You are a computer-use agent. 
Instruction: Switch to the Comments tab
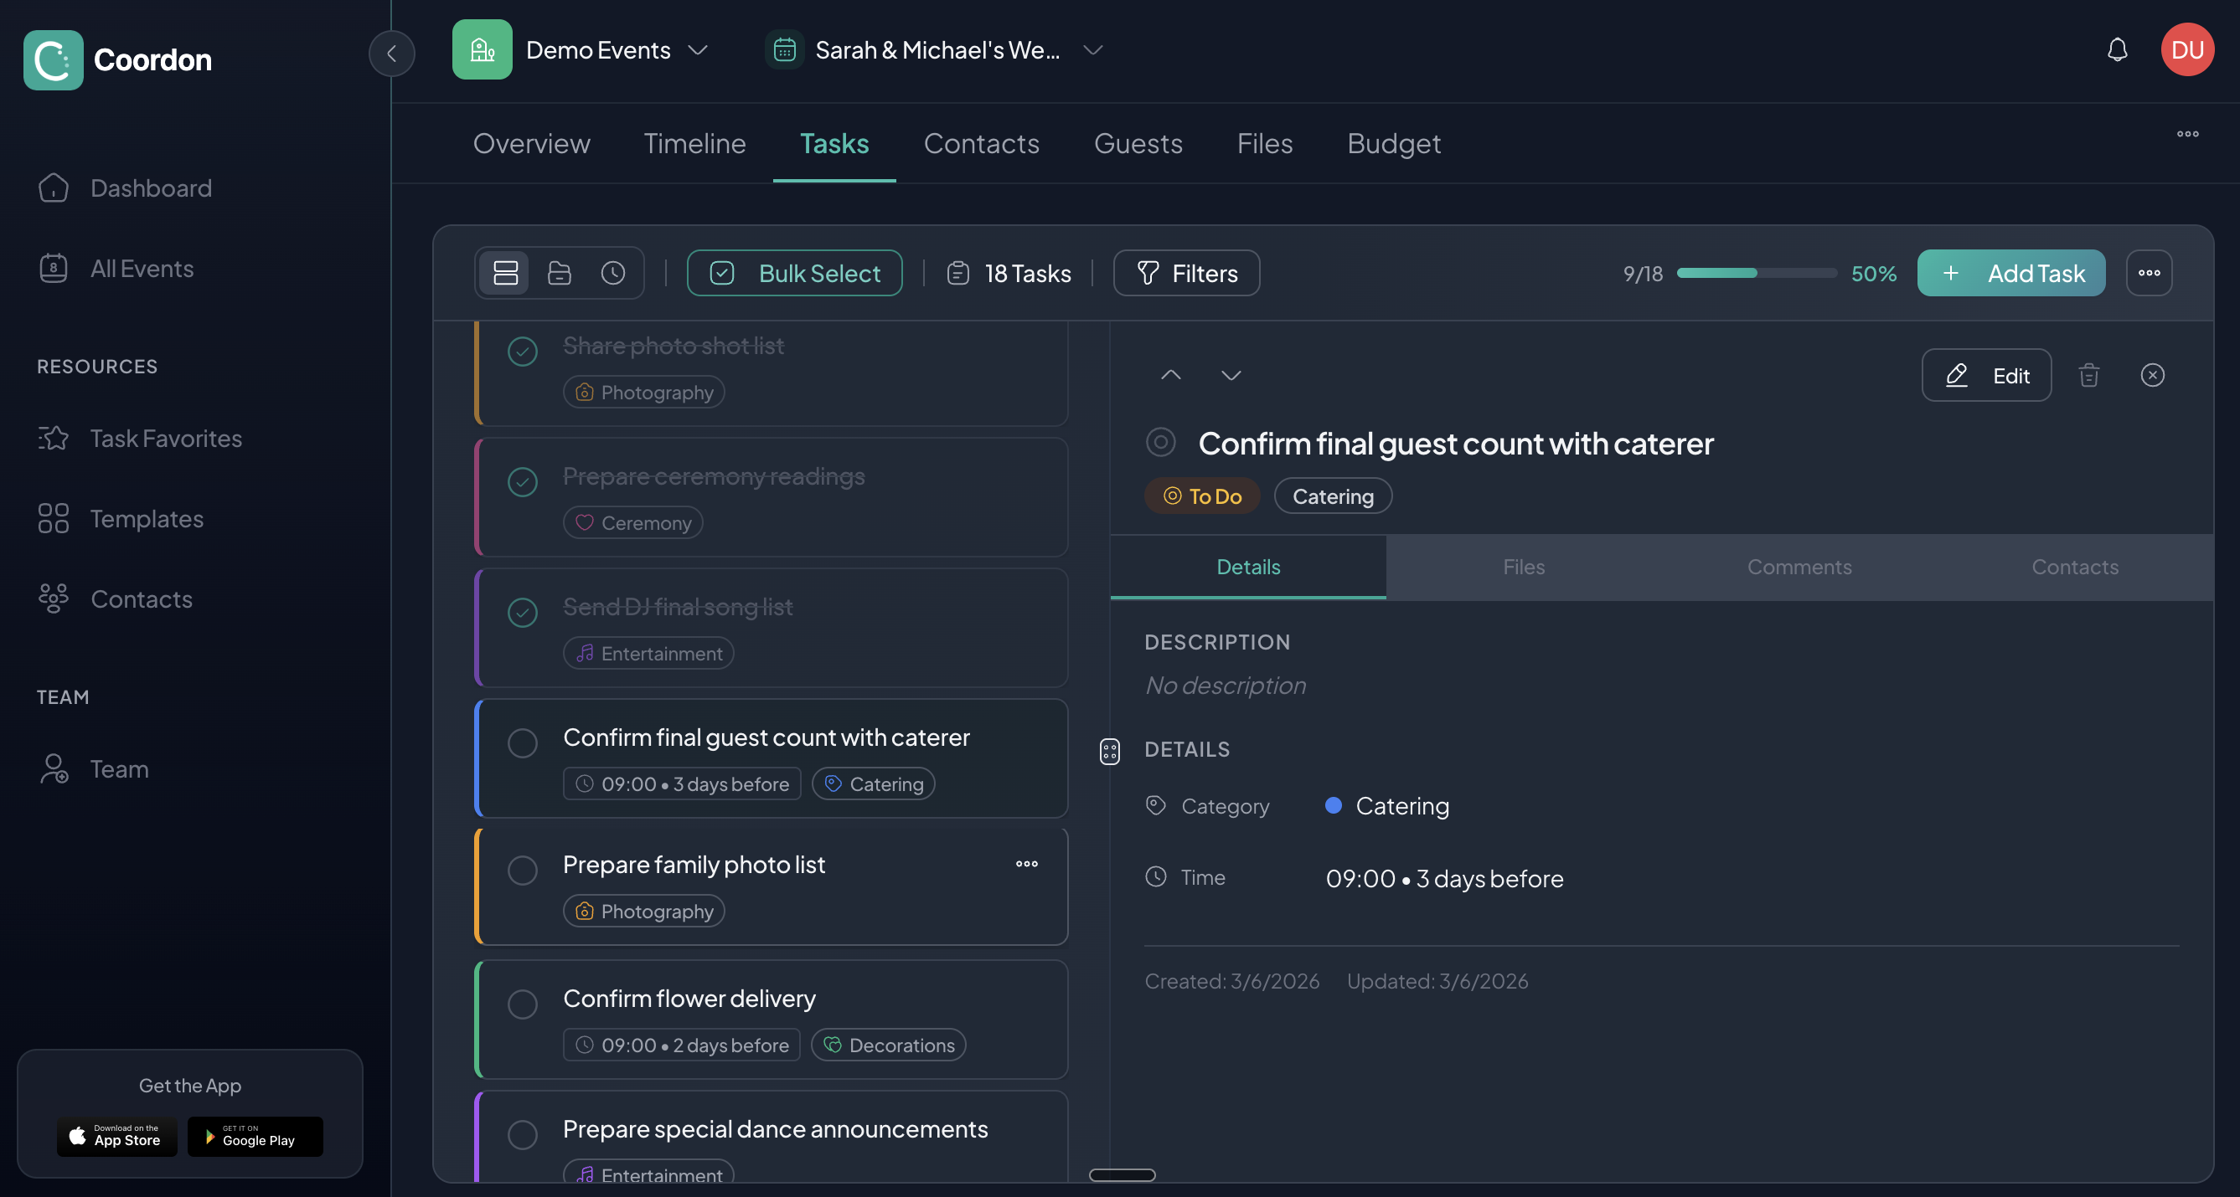(x=1799, y=567)
